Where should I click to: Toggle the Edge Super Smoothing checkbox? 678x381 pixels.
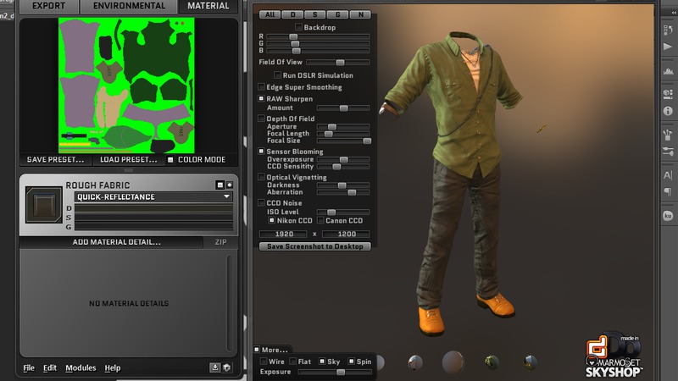point(261,87)
